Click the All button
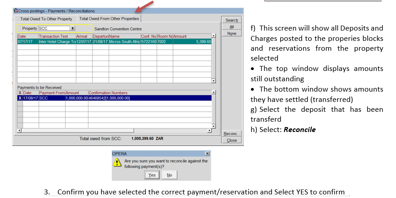 click(x=232, y=27)
